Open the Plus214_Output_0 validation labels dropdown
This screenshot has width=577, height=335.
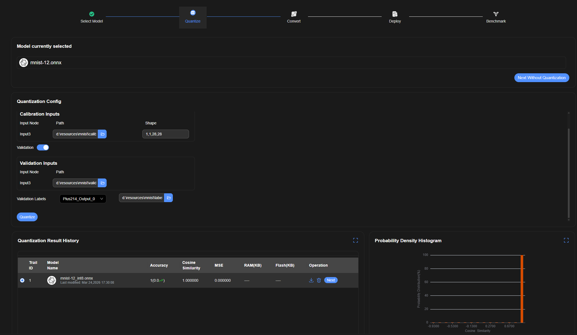[x=83, y=199]
